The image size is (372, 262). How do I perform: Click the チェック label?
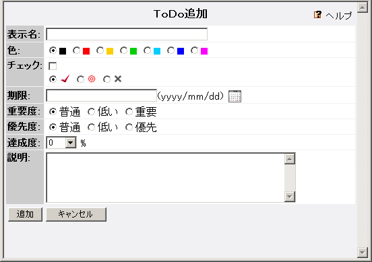coord(24,65)
